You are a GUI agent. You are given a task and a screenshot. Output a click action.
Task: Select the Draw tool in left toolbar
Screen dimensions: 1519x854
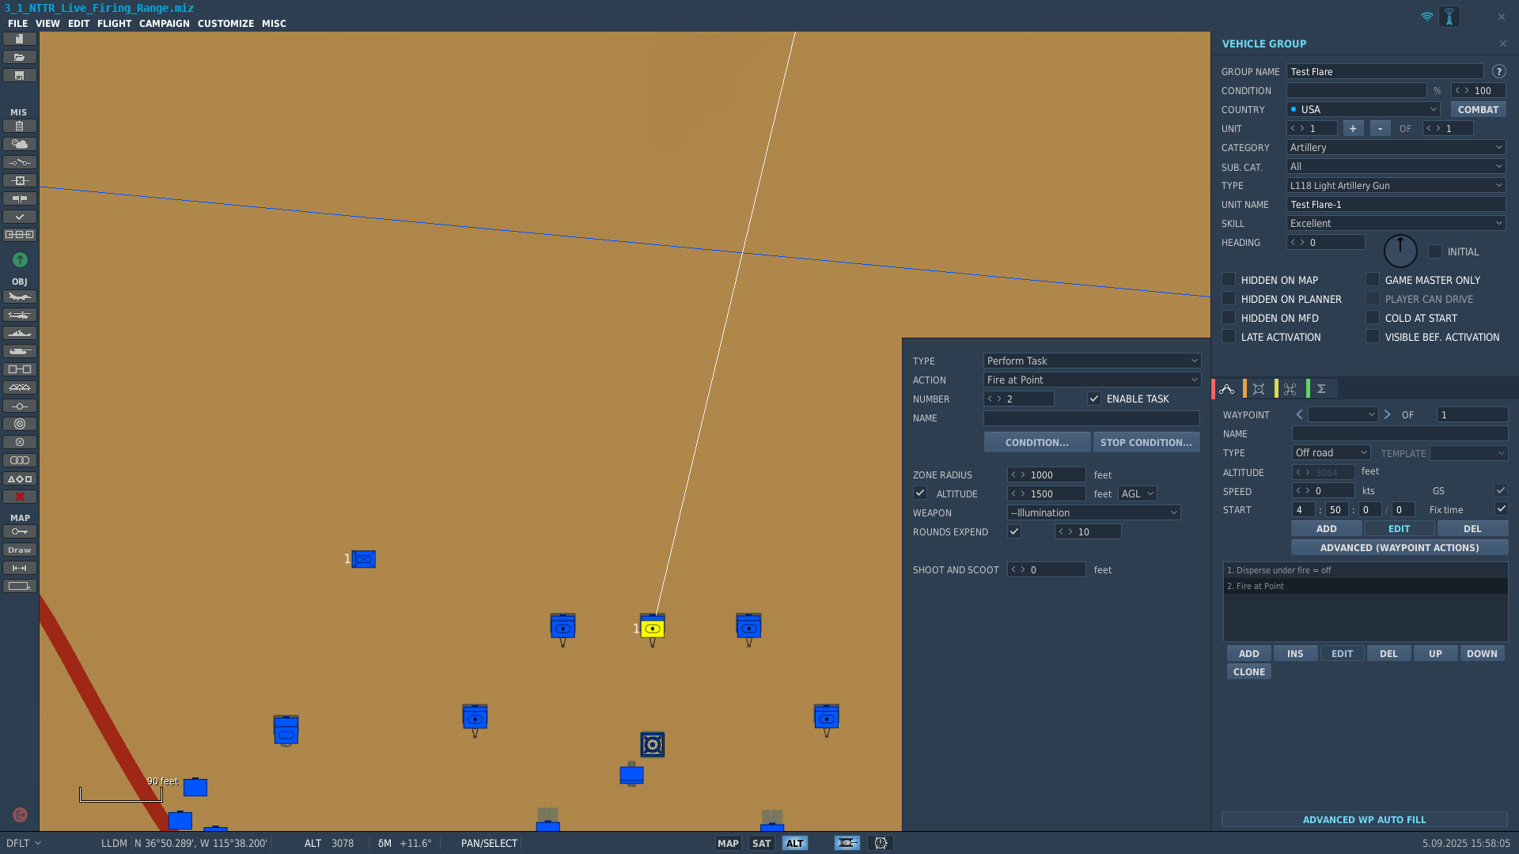[x=20, y=550]
